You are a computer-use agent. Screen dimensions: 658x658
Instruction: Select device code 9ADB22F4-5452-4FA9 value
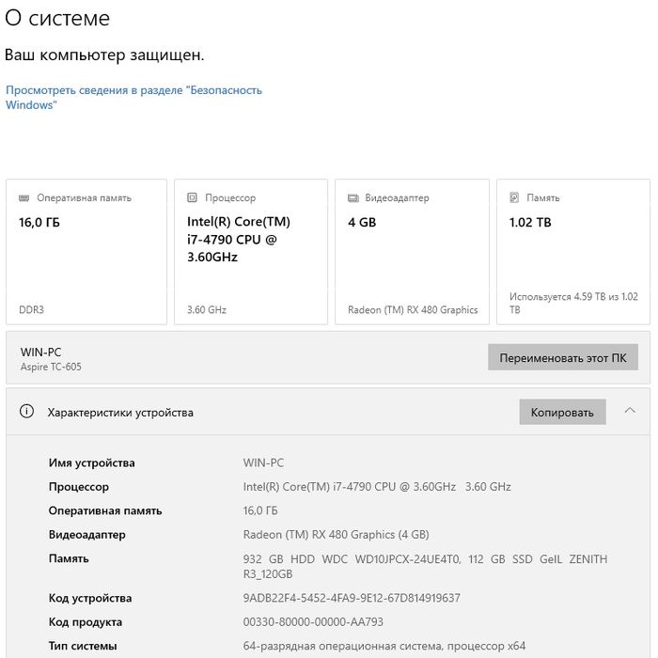pyautogui.click(x=352, y=598)
